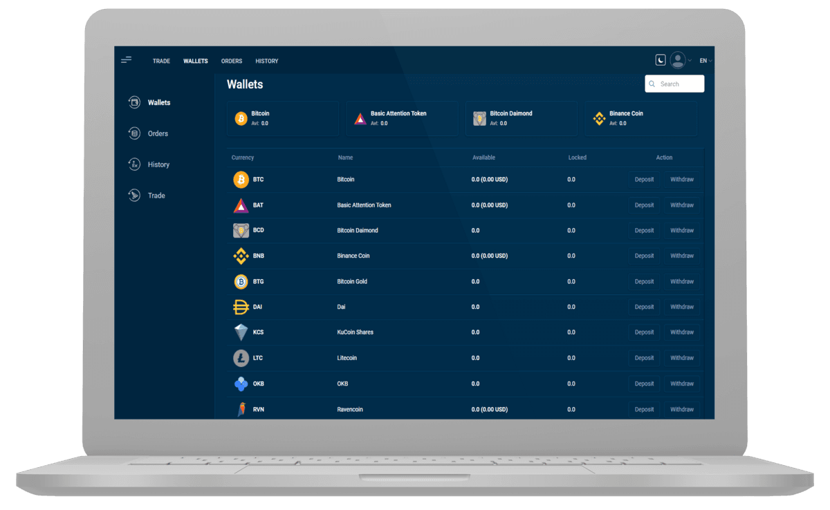Deposit to the DAI wallet

pos(644,307)
